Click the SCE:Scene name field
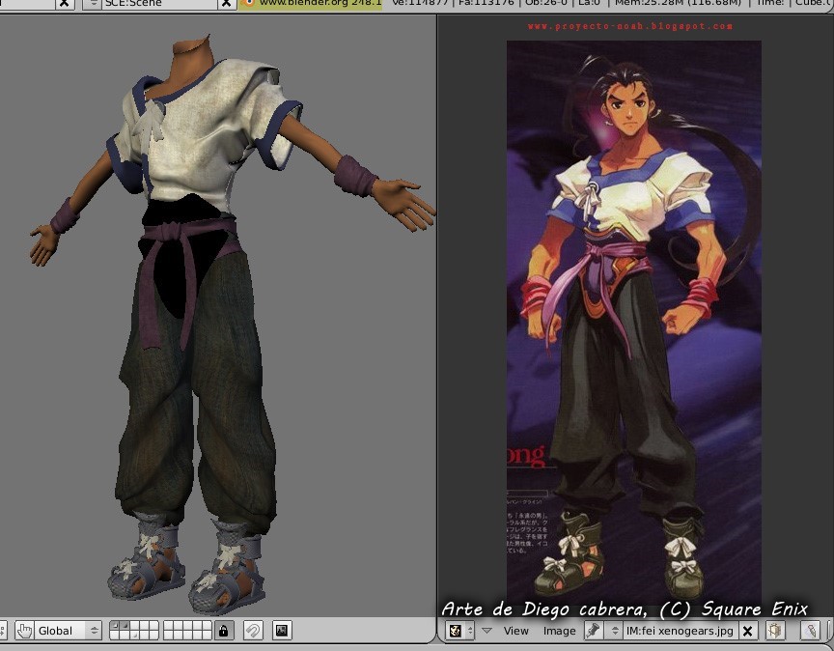The width and height of the screenshot is (834, 651). [x=159, y=3]
